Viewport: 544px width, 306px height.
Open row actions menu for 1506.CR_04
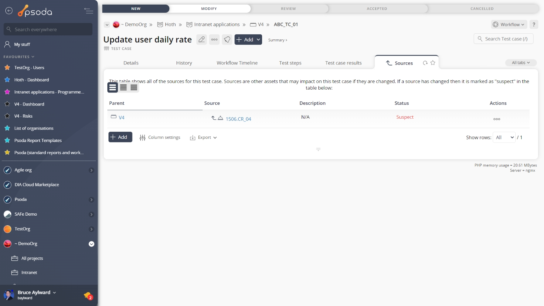tap(497, 119)
